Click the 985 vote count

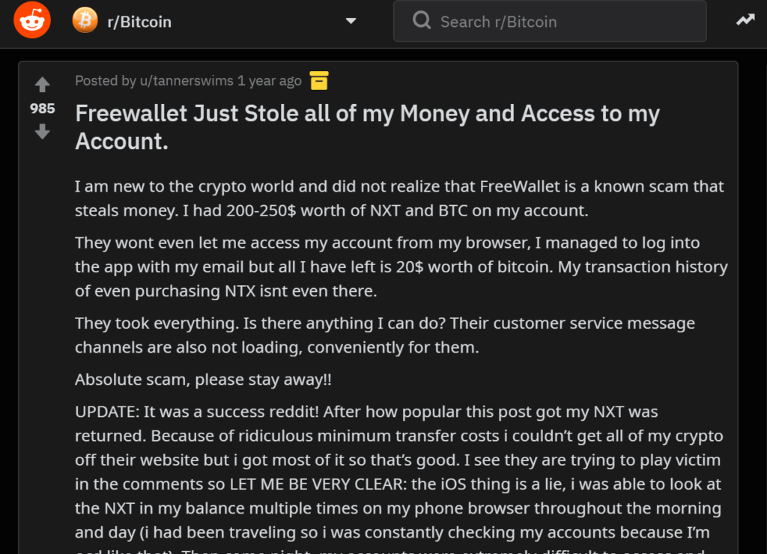point(43,108)
